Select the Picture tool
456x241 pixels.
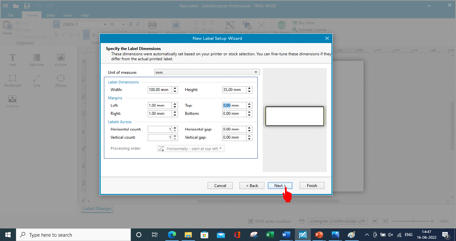click(60, 60)
